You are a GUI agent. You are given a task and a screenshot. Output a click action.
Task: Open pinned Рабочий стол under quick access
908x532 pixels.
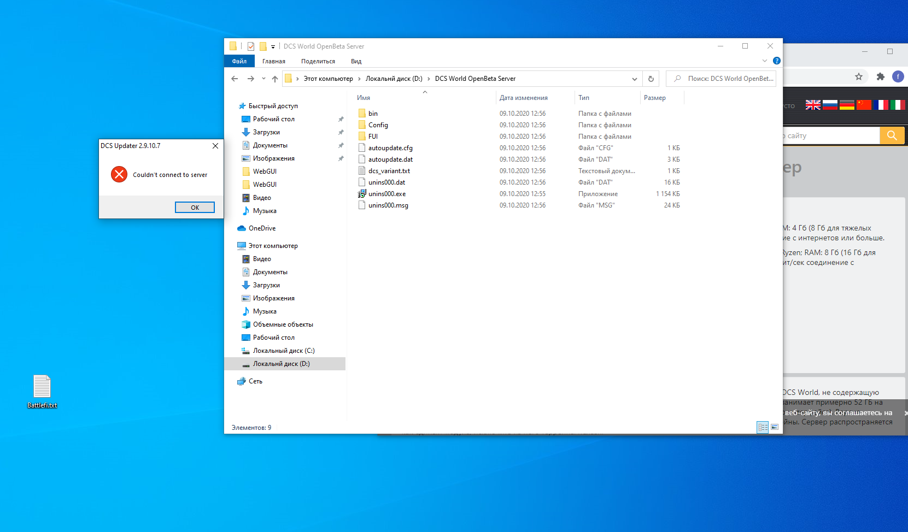coord(273,119)
